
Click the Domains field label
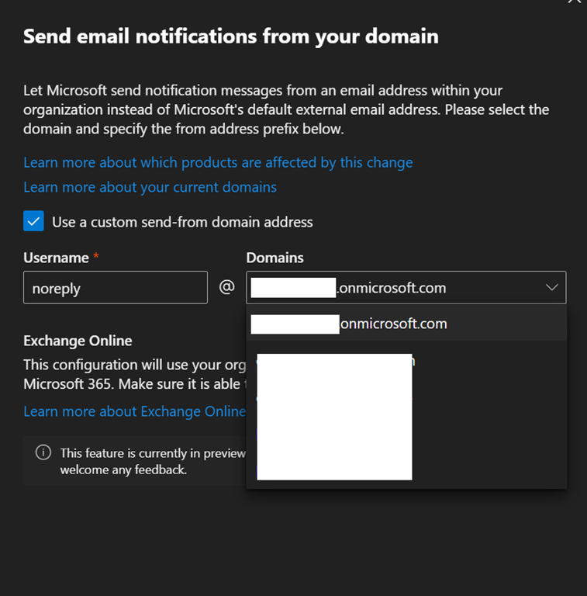(275, 258)
